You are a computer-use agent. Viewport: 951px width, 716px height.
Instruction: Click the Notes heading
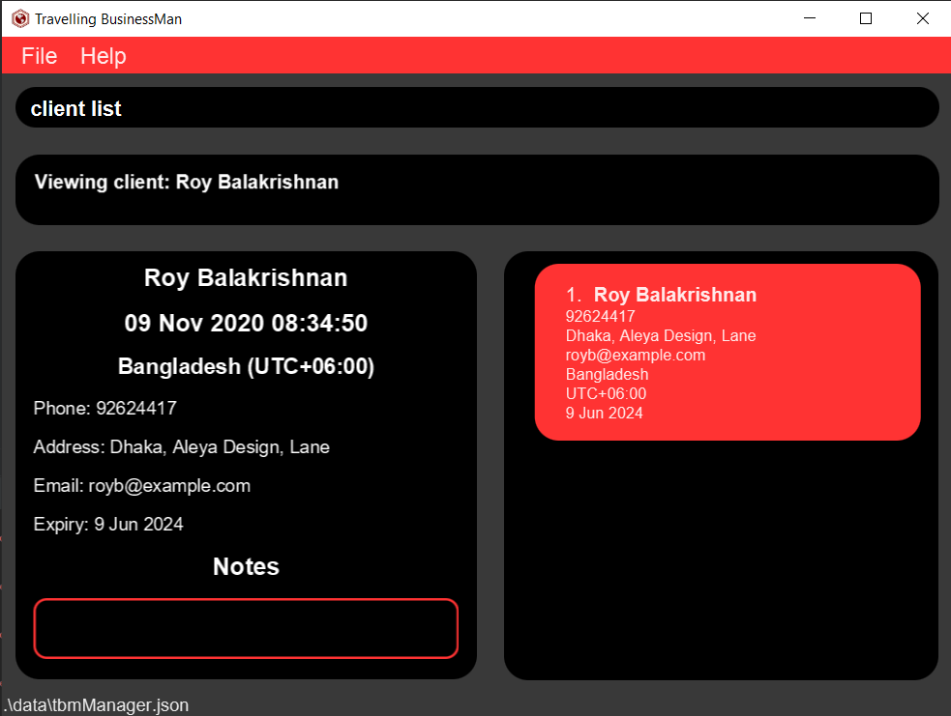click(246, 567)
